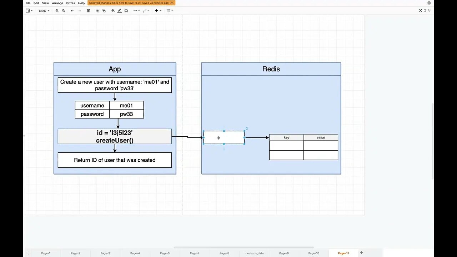Open the Connection arrow style dropdown

pyautogui.click(x=136, y=11)
